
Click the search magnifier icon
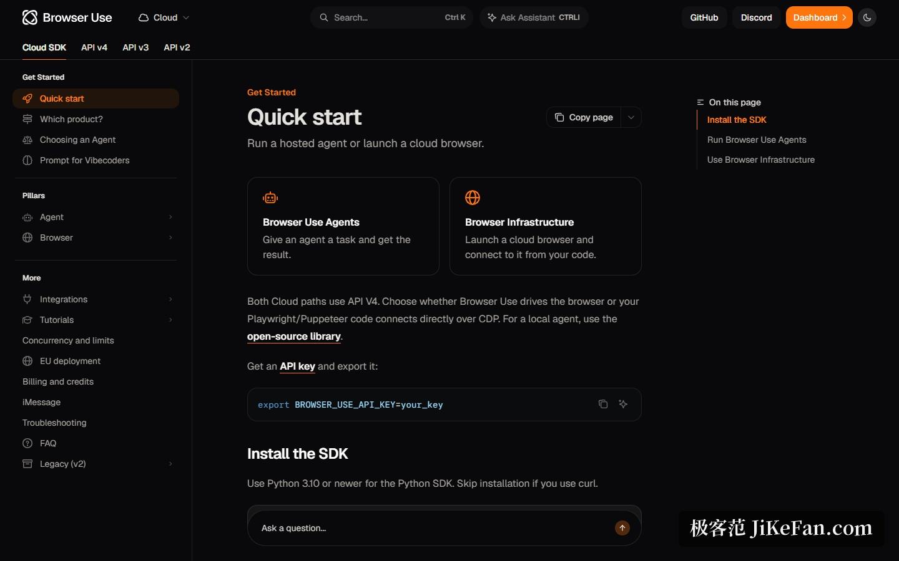(x=324, y=17)
